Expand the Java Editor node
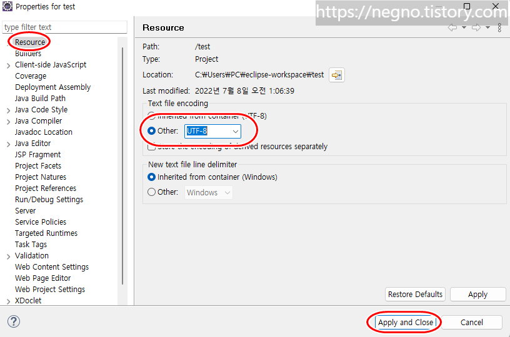This screenshot has width=510, height=337. [9, 144]
